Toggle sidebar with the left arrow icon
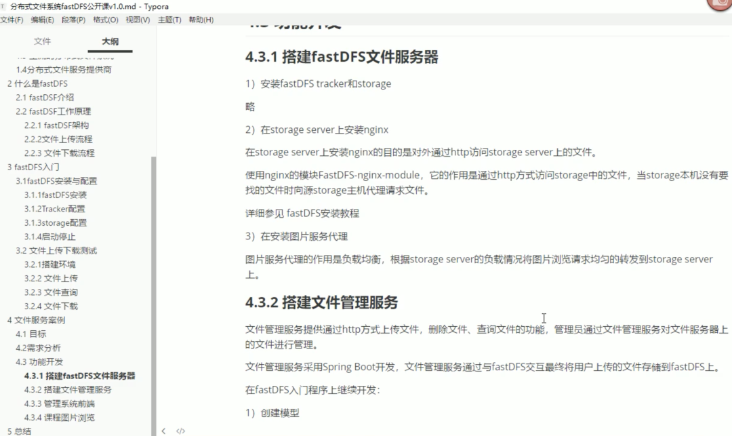Image resolution: width=732 pixels, height=436 pixels. pos(163,431)
